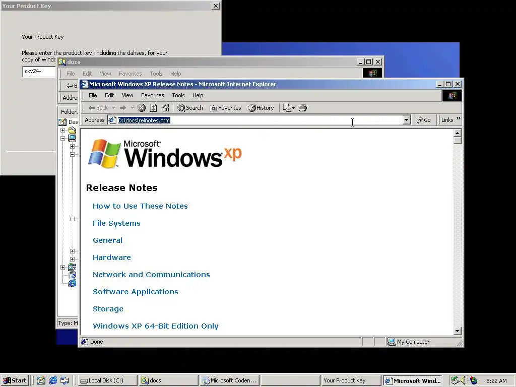This screenshot has width=516, height=387.
Task: Open the Tools menu in docs window
Action: [x=156, y=74]
